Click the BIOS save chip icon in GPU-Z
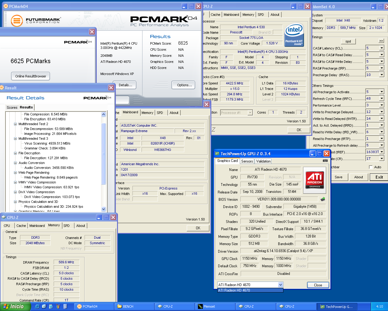The width and height of the screenshot is (388, 311). point(323,199)
